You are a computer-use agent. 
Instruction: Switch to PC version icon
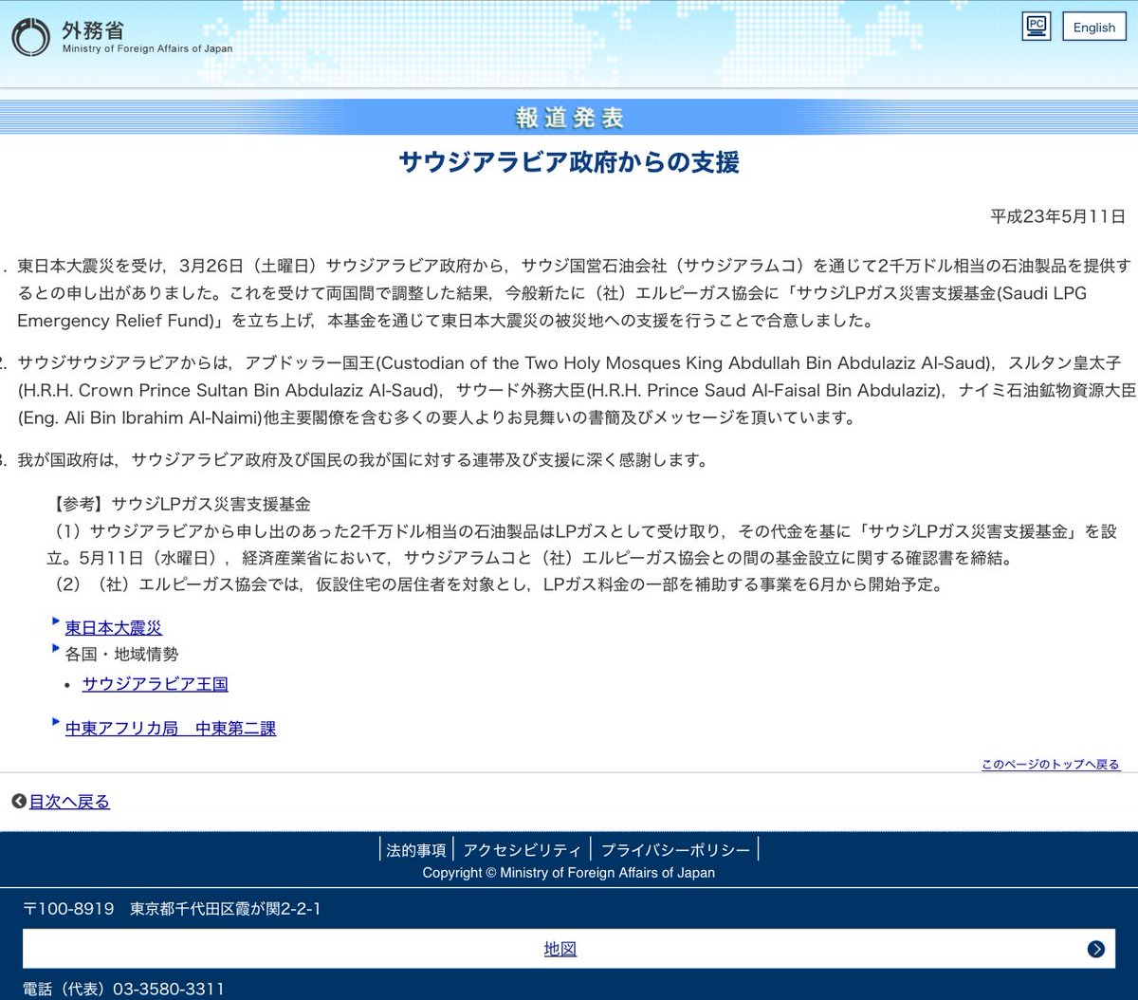1037,27
